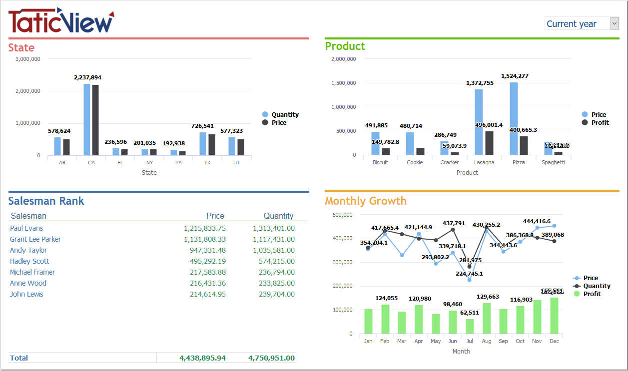Open the Current year dropdown
The image size is (628, 371).
click(577, 23)
